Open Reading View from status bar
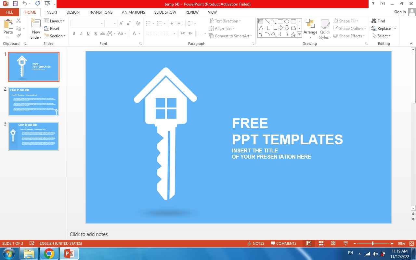The width and height of the screenshot is (416, 260). (x=333, y=243)
